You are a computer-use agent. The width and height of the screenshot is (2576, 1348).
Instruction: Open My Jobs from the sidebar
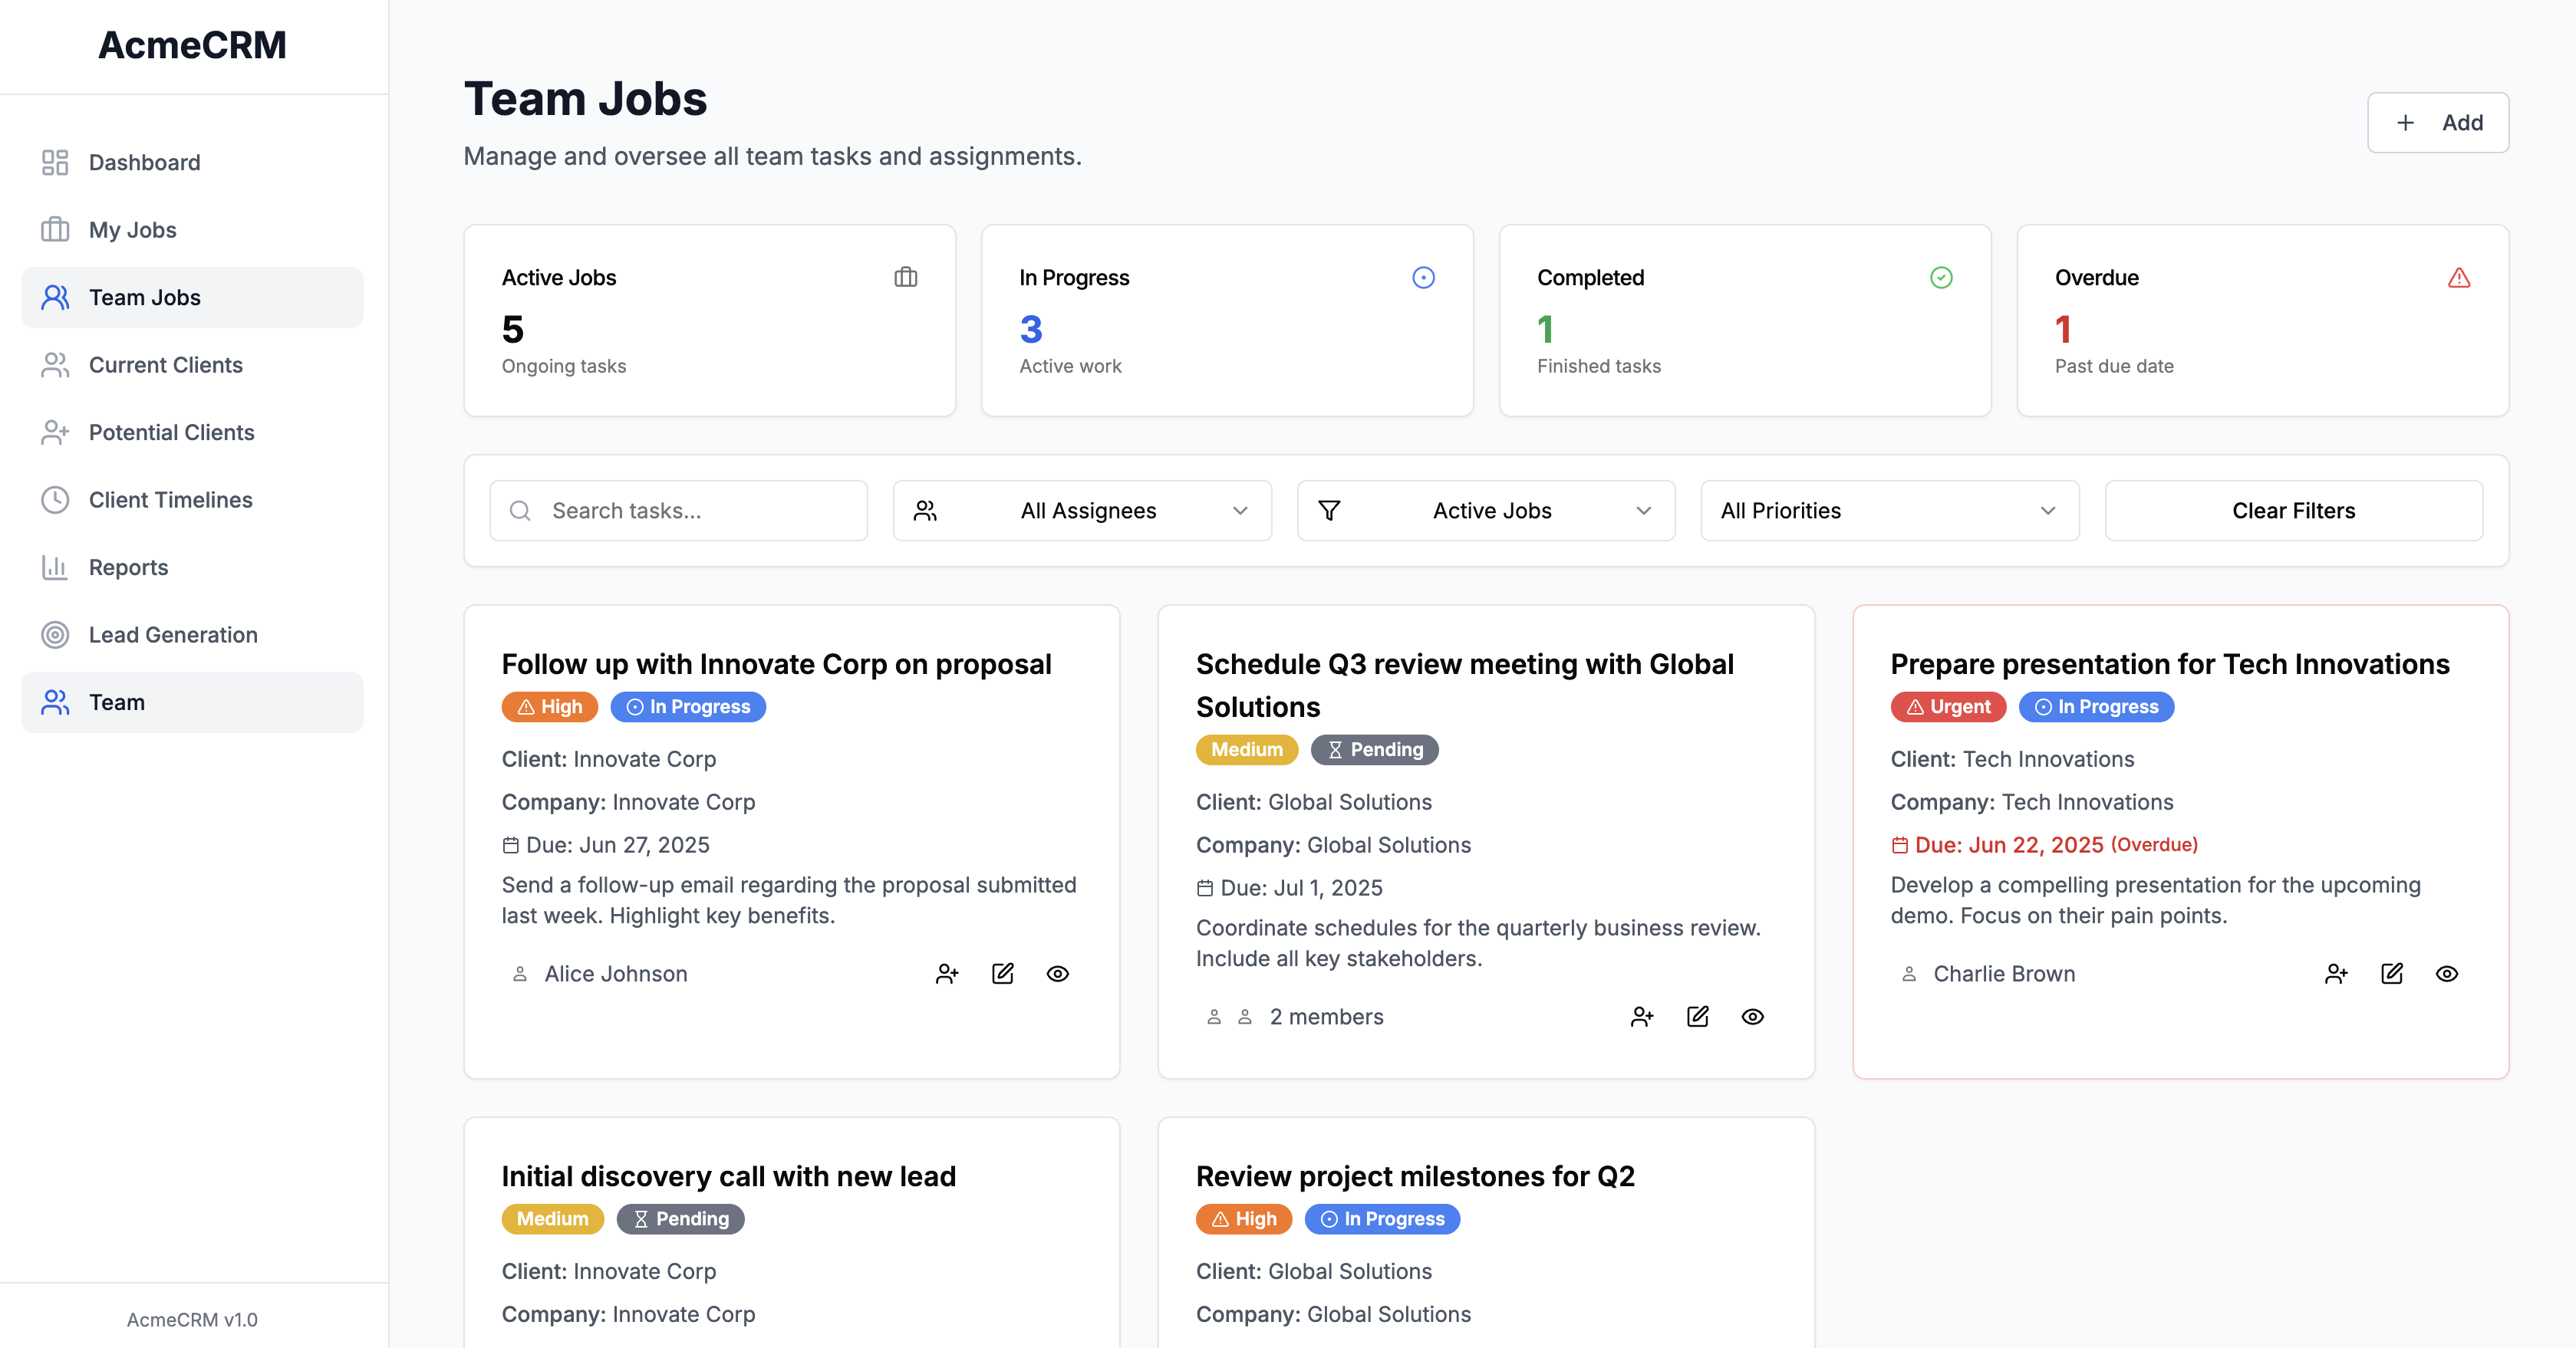[x=192, y=230]
